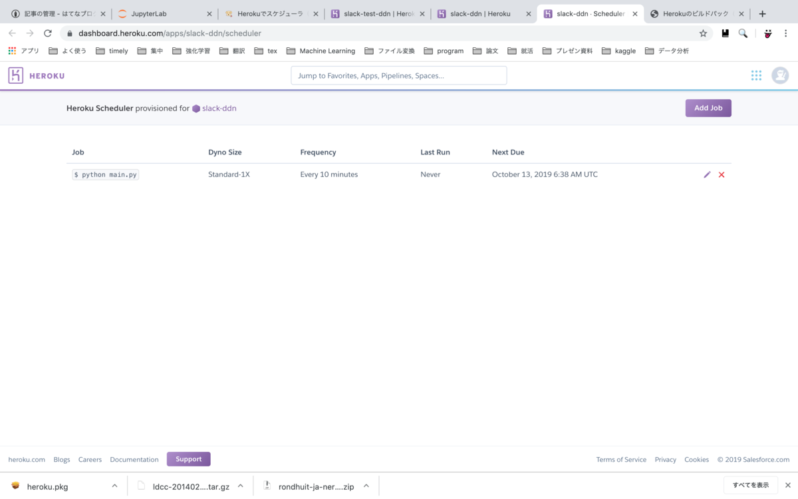Open the アプリ apps shortcut in bookmarks bar
This screenshot has width=798, height=499.
click(x=24, y=51)
